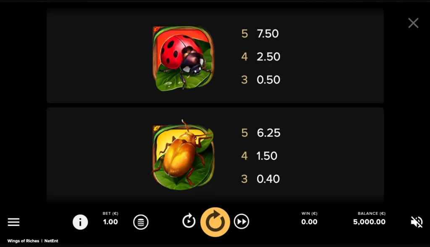This screenshot has width=430, height=247.
Task: Spin the reels with the orange button
Action: point(215,222)
